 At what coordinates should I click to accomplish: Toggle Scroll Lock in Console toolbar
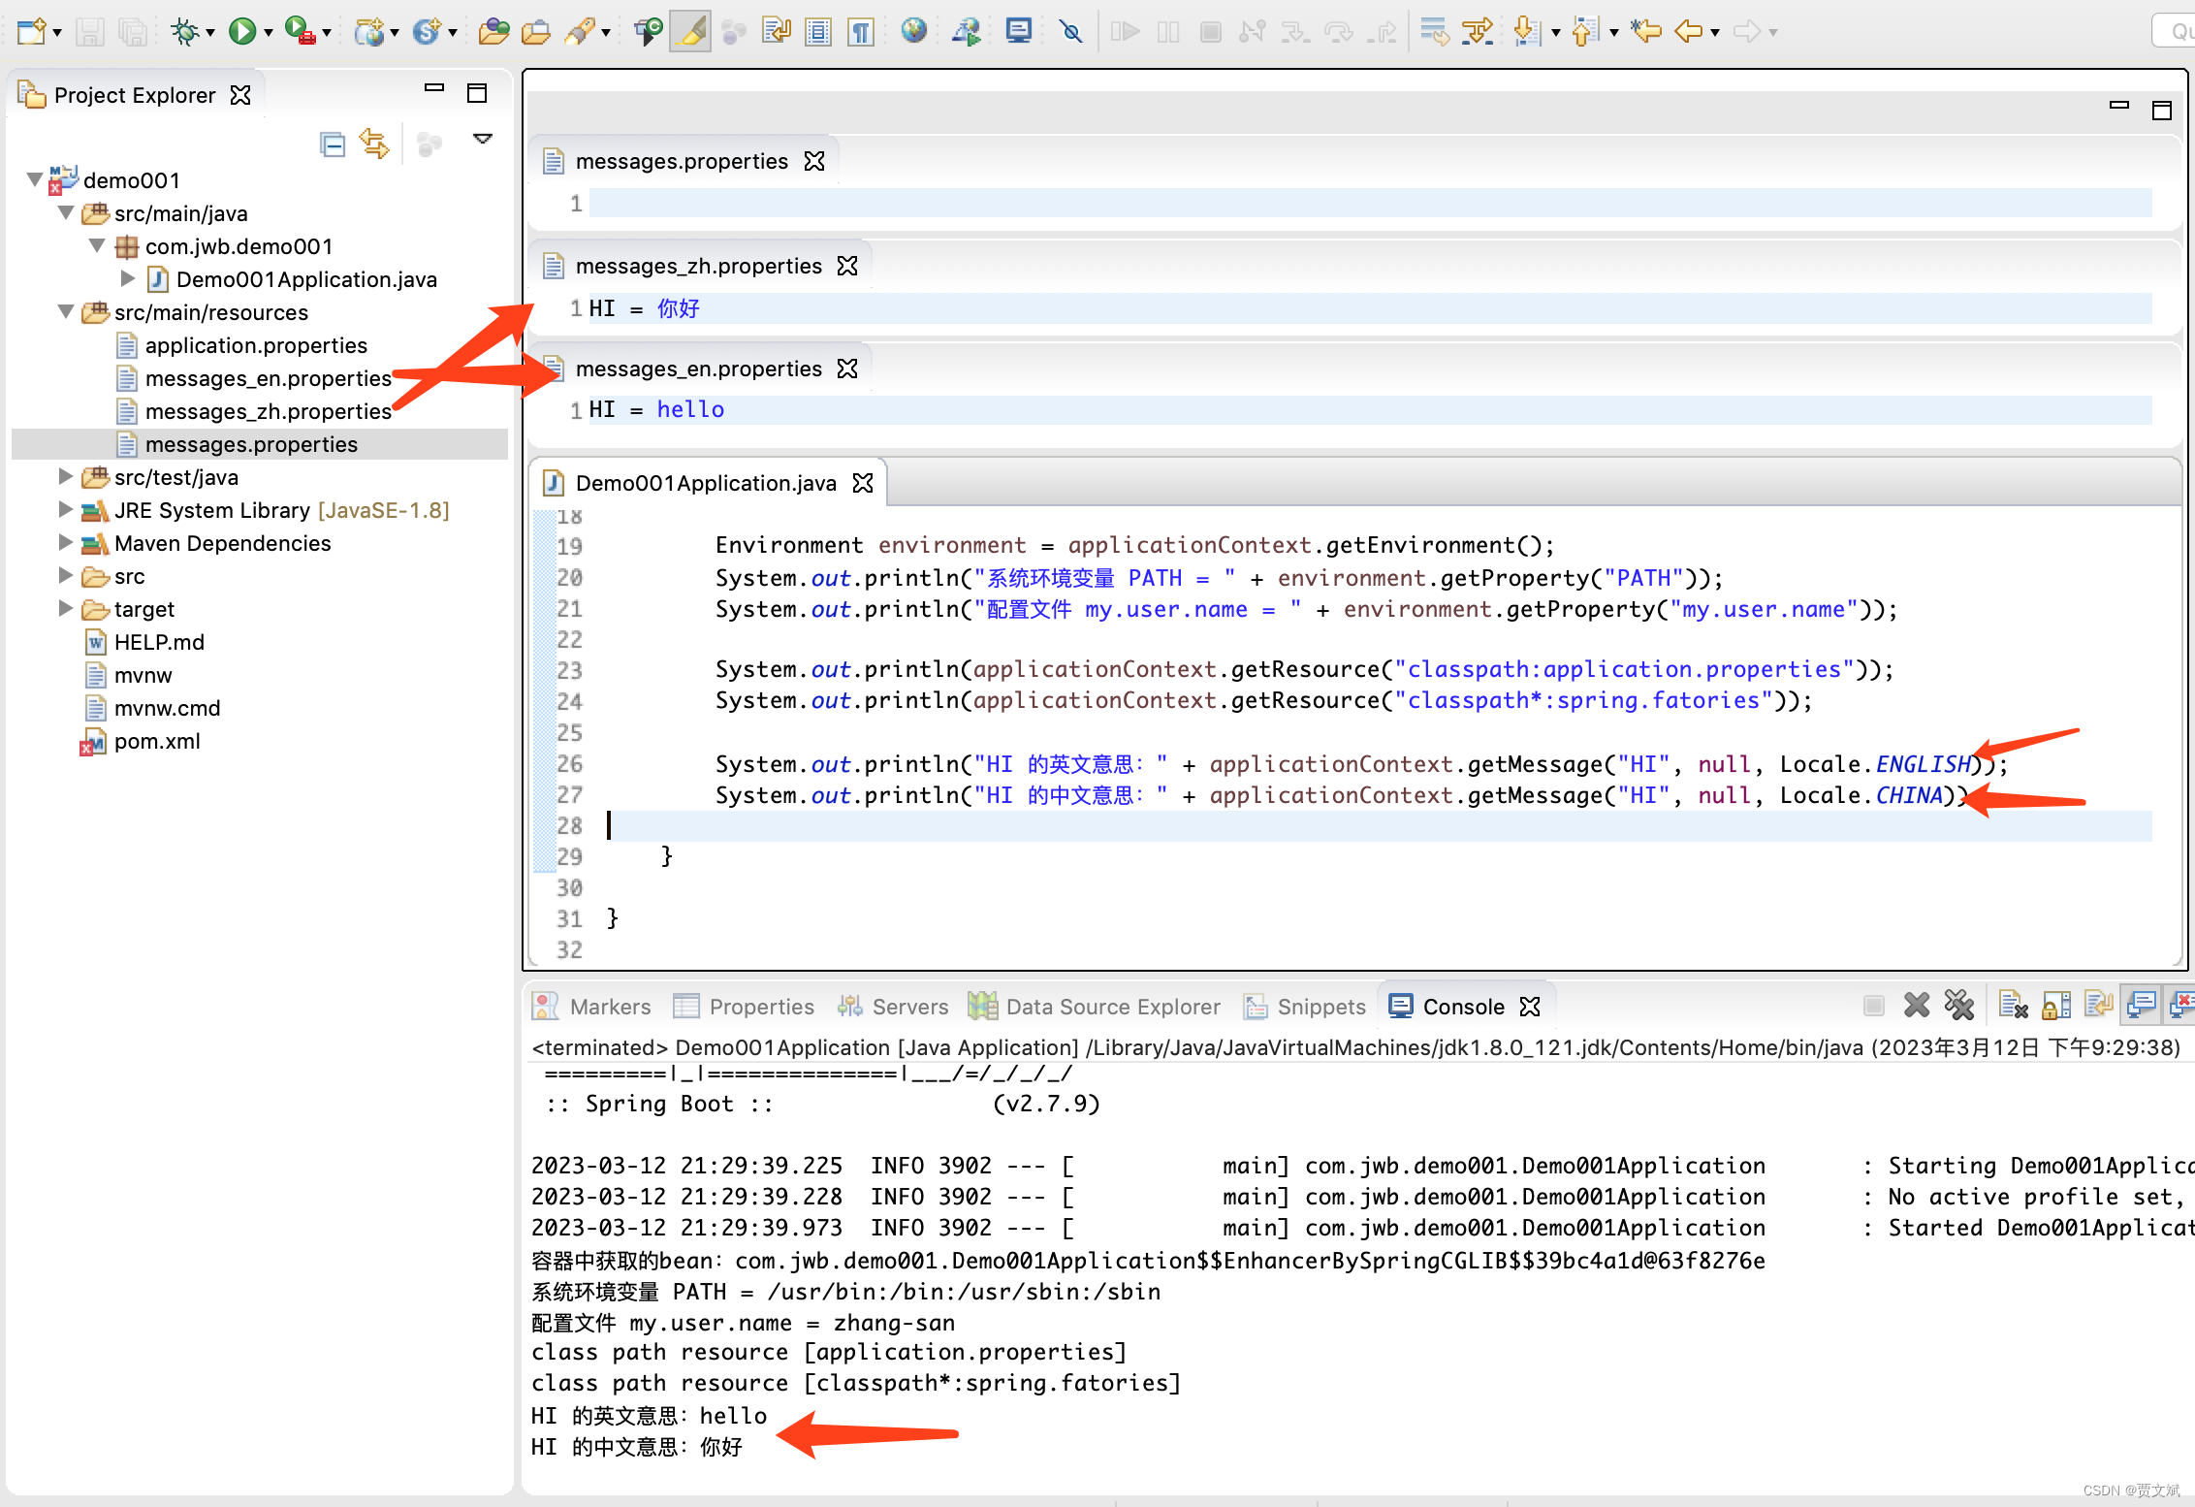point(2056,1006)
